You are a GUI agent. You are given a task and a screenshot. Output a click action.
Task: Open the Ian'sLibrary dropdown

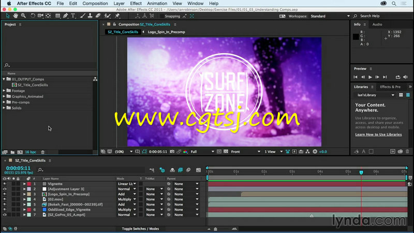[375, 95]
